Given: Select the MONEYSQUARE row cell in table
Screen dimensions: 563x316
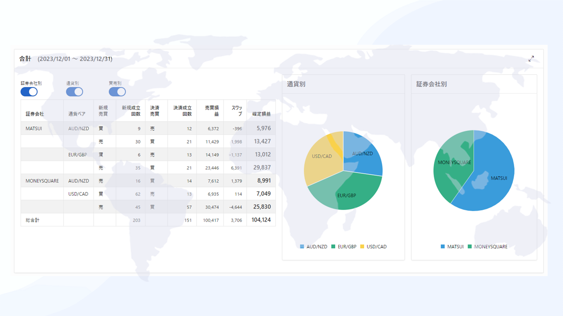Looking at the screenshot, I should click(42, 181).
